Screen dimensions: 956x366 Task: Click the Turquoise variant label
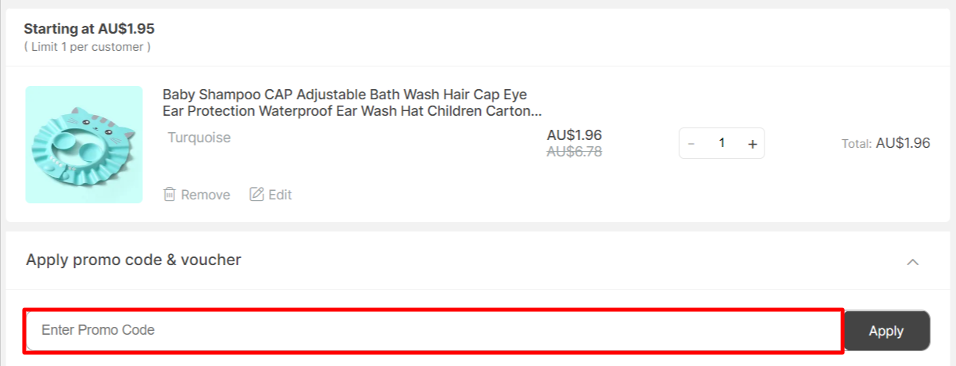(x=199, y=138)
